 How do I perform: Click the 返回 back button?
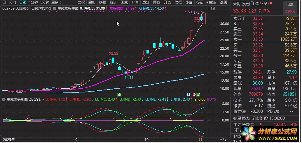point(224,3)
